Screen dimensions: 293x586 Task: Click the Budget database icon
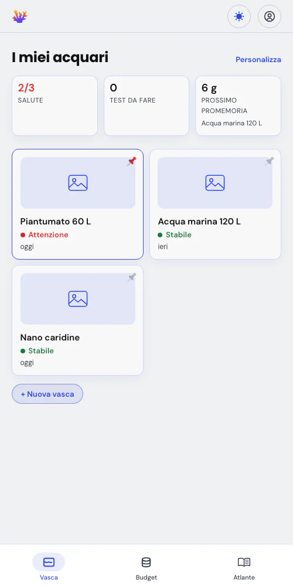(x=146, y=562)
